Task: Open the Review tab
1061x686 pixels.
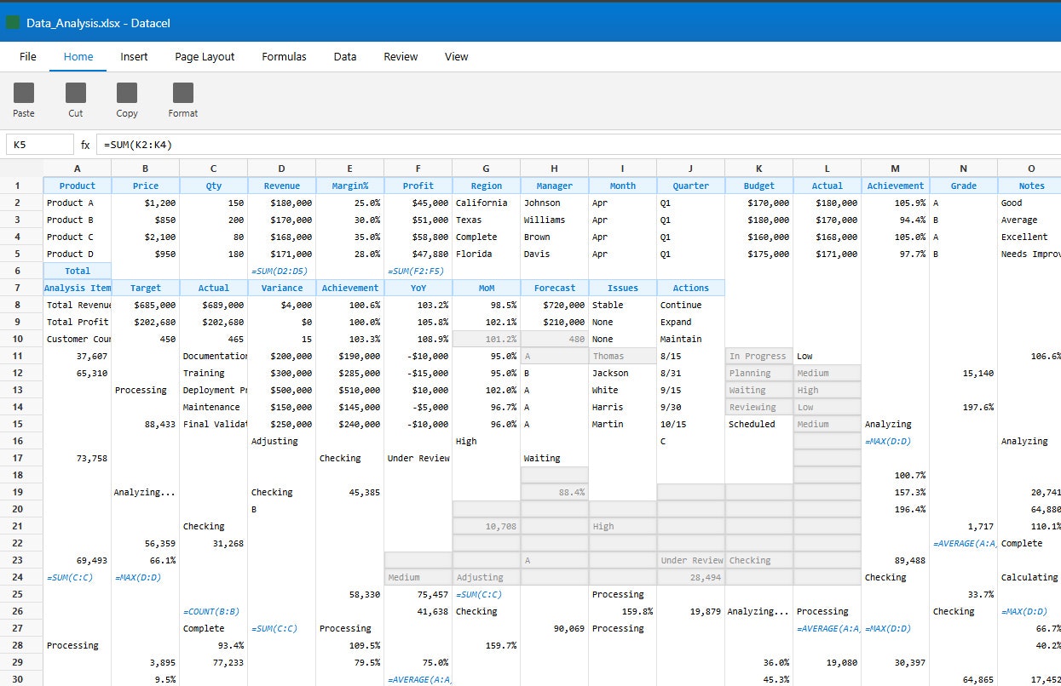Action: point(401,57)
